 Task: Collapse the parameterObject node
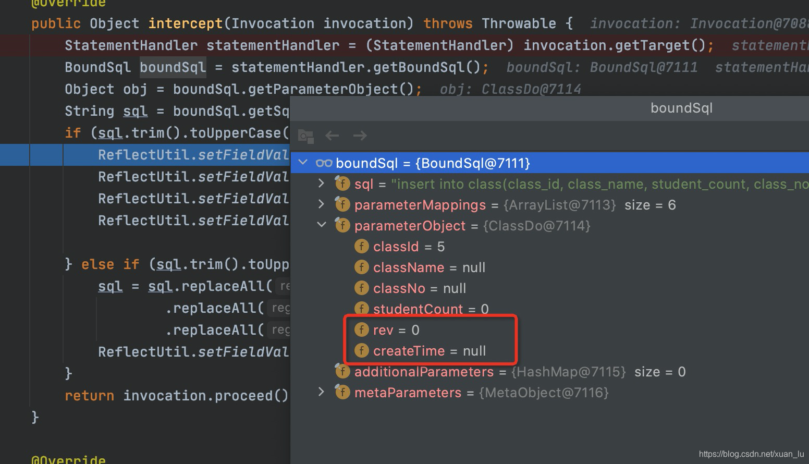coord(320,225)
